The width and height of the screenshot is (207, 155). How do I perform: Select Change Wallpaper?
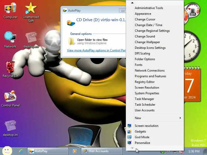pyautogui.click(x=147, y=42)
